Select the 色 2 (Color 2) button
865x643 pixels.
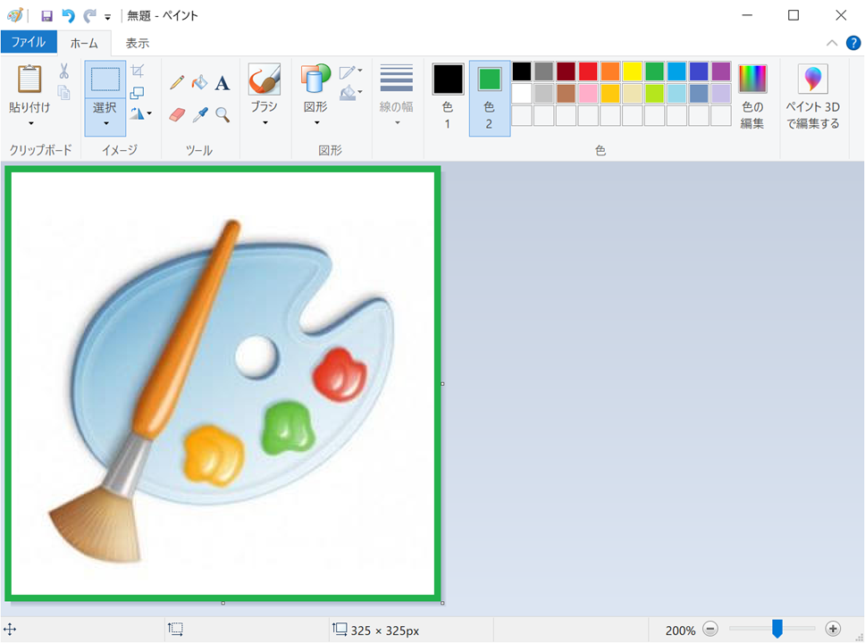pos(490,97)
